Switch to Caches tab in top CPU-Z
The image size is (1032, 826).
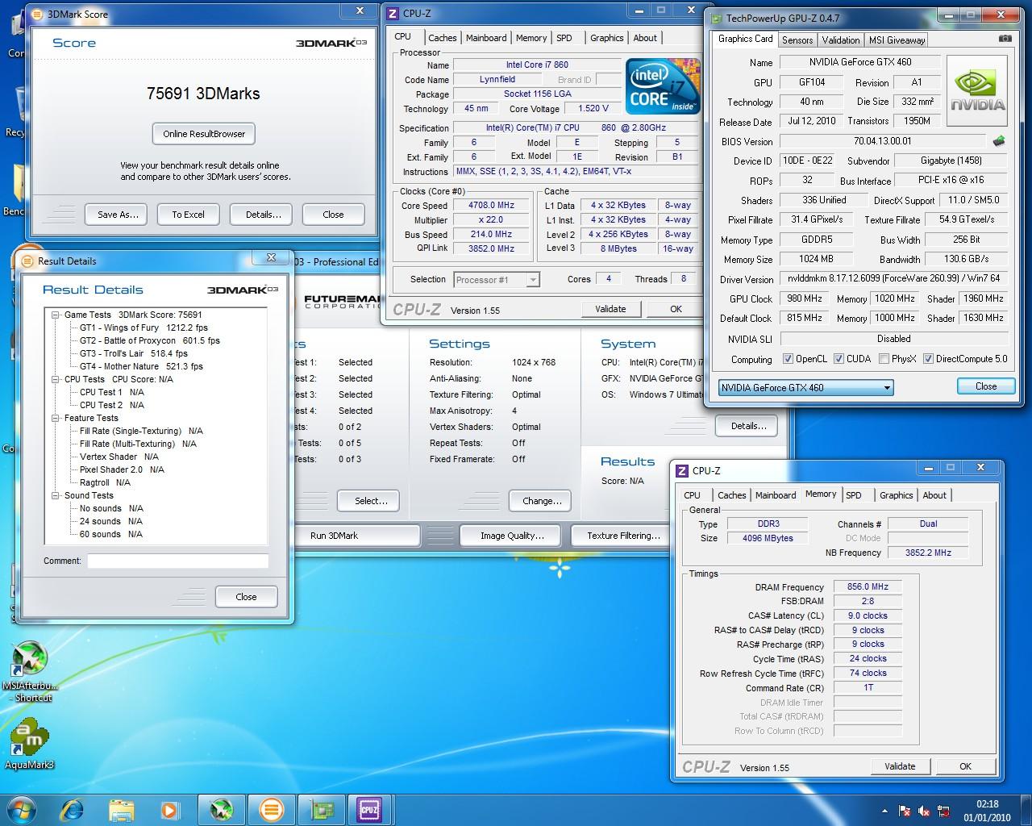[x=442, y=38]
